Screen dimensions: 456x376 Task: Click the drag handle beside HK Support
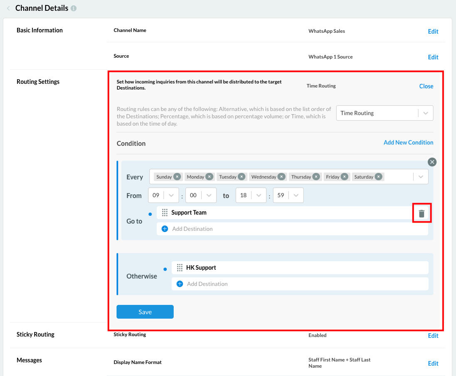pos(180,268)
